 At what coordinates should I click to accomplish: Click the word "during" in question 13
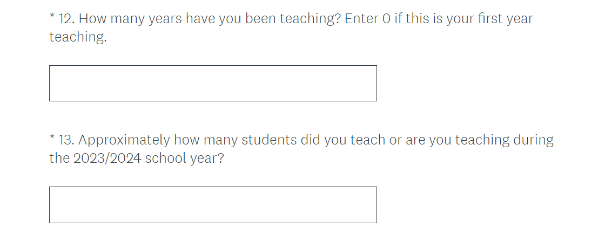point(534,140)
